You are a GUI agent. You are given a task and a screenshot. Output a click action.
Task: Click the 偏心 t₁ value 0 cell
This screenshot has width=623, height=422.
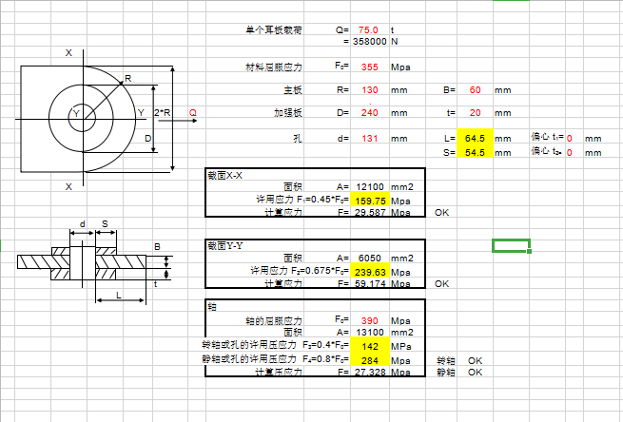[570, 139]
